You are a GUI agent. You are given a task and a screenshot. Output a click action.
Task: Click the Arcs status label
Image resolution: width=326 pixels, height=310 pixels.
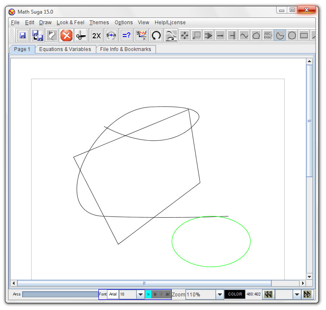(x=17, y=294)
